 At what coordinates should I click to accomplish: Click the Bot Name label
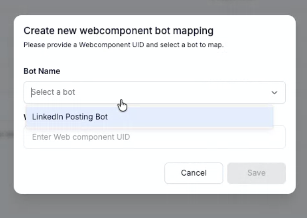tap(42, 71)
